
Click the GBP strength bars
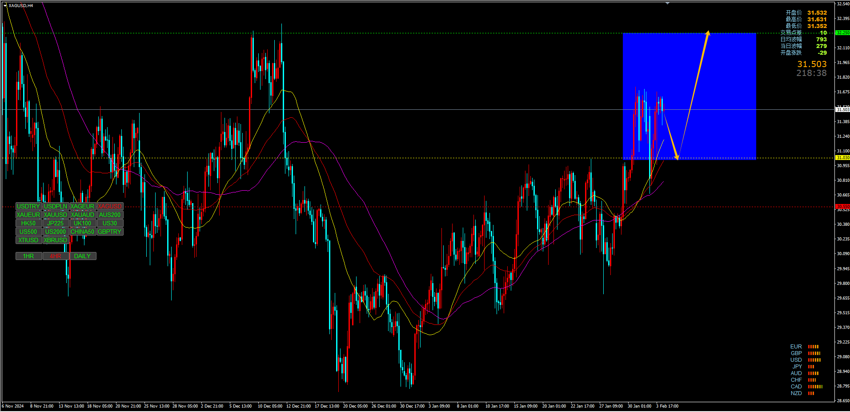[814, 353]
